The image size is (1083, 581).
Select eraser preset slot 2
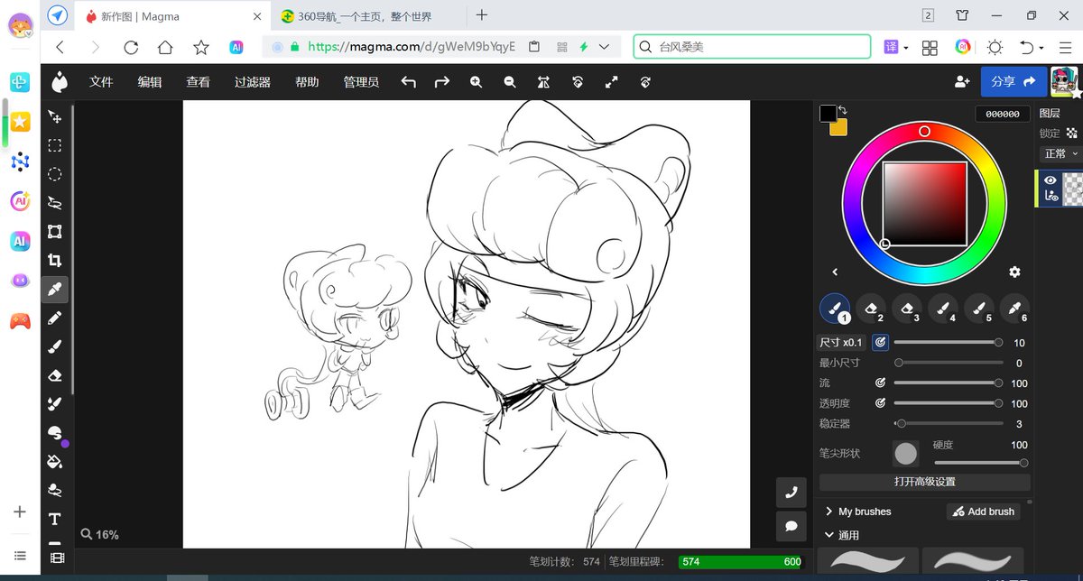[871, 309]
